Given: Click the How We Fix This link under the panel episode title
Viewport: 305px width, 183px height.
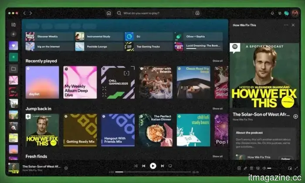Looking at the screenshot, I should [243, 119].
